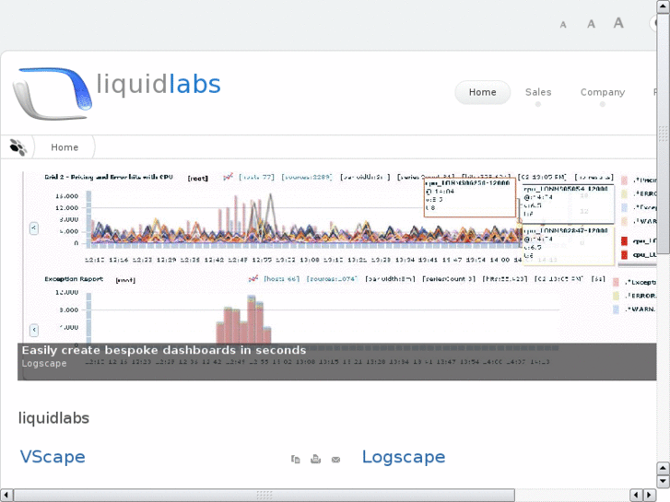Open the Home menu item
The width and height of the screenshot is (670, 502).
pyautogui.click(x=482, y=92)
